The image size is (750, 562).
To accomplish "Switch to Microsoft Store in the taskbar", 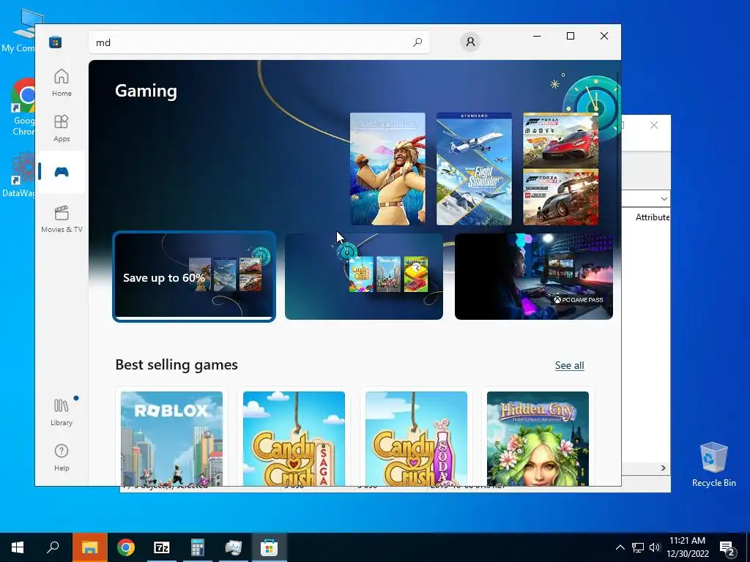I will [x=270, y=547].
